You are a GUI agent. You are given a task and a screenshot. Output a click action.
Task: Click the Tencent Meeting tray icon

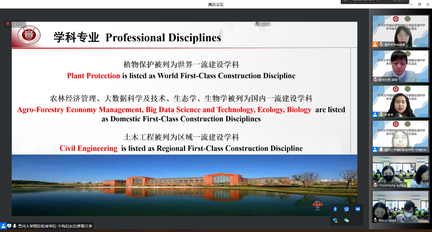358,209
